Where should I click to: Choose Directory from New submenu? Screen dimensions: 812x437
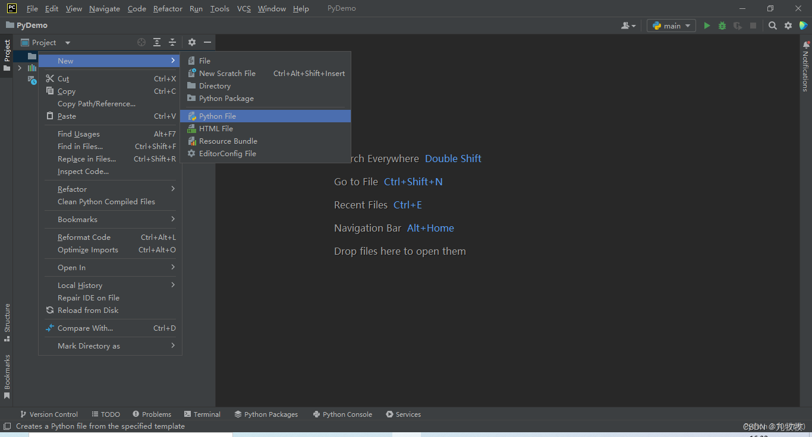coord(266,85)
